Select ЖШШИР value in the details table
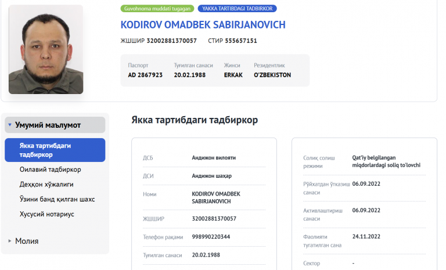Screen dimensions: 446x270 tap(214, 218)
